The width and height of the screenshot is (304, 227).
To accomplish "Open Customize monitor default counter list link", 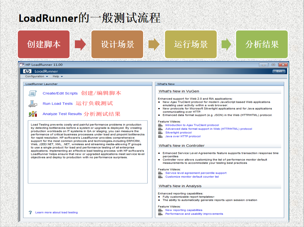I will coord(192,177).
